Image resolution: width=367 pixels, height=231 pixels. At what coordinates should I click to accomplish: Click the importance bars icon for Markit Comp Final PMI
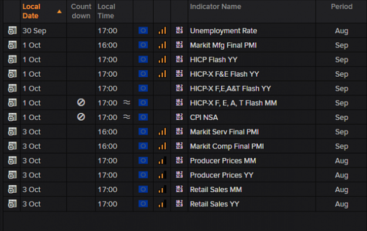pyautogui.click(x=162, y=146)
